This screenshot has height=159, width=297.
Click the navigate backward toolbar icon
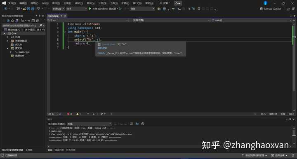coord(6,9)
